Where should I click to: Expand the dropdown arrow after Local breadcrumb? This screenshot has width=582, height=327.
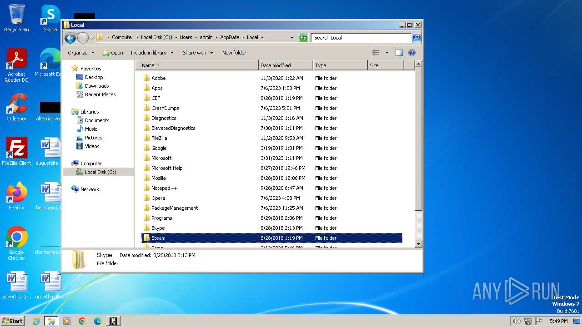coord(262,38)
